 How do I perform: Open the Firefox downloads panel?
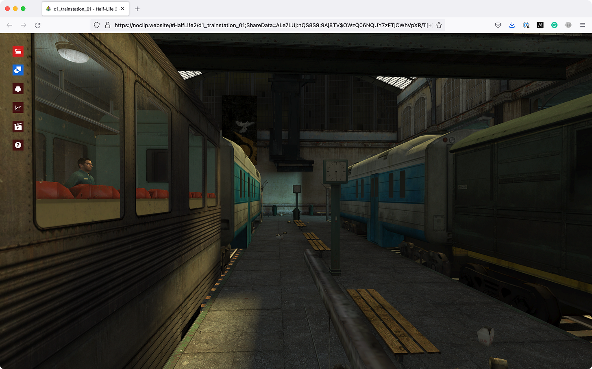point(512,25)
